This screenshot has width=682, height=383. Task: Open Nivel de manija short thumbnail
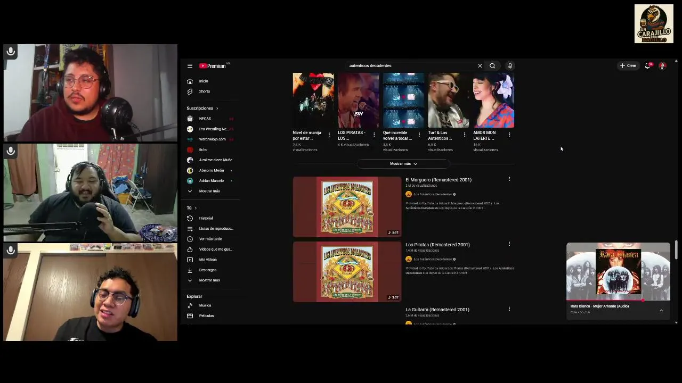[313, 100]
